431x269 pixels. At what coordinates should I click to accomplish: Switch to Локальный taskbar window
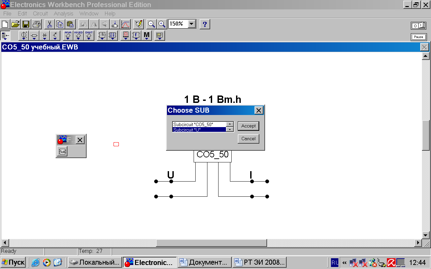point(95,262)
